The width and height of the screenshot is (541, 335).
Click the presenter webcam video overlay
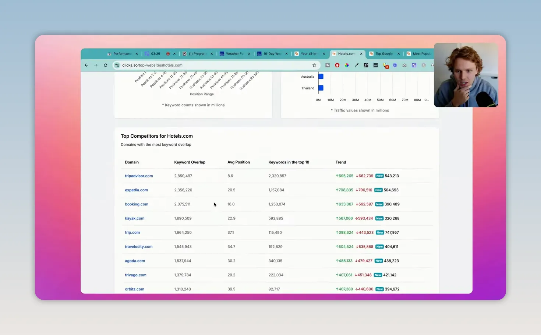[466, 75]
